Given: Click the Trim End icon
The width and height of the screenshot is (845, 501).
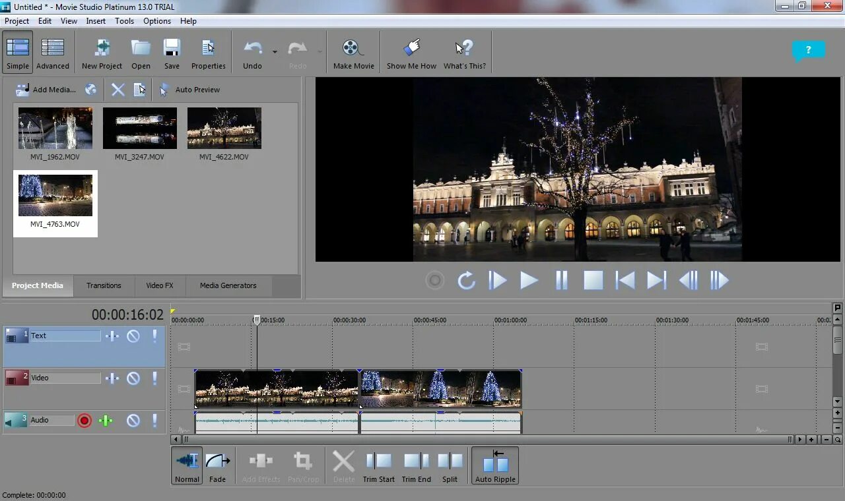Looking at the screenshot, I should pos(416,466).
